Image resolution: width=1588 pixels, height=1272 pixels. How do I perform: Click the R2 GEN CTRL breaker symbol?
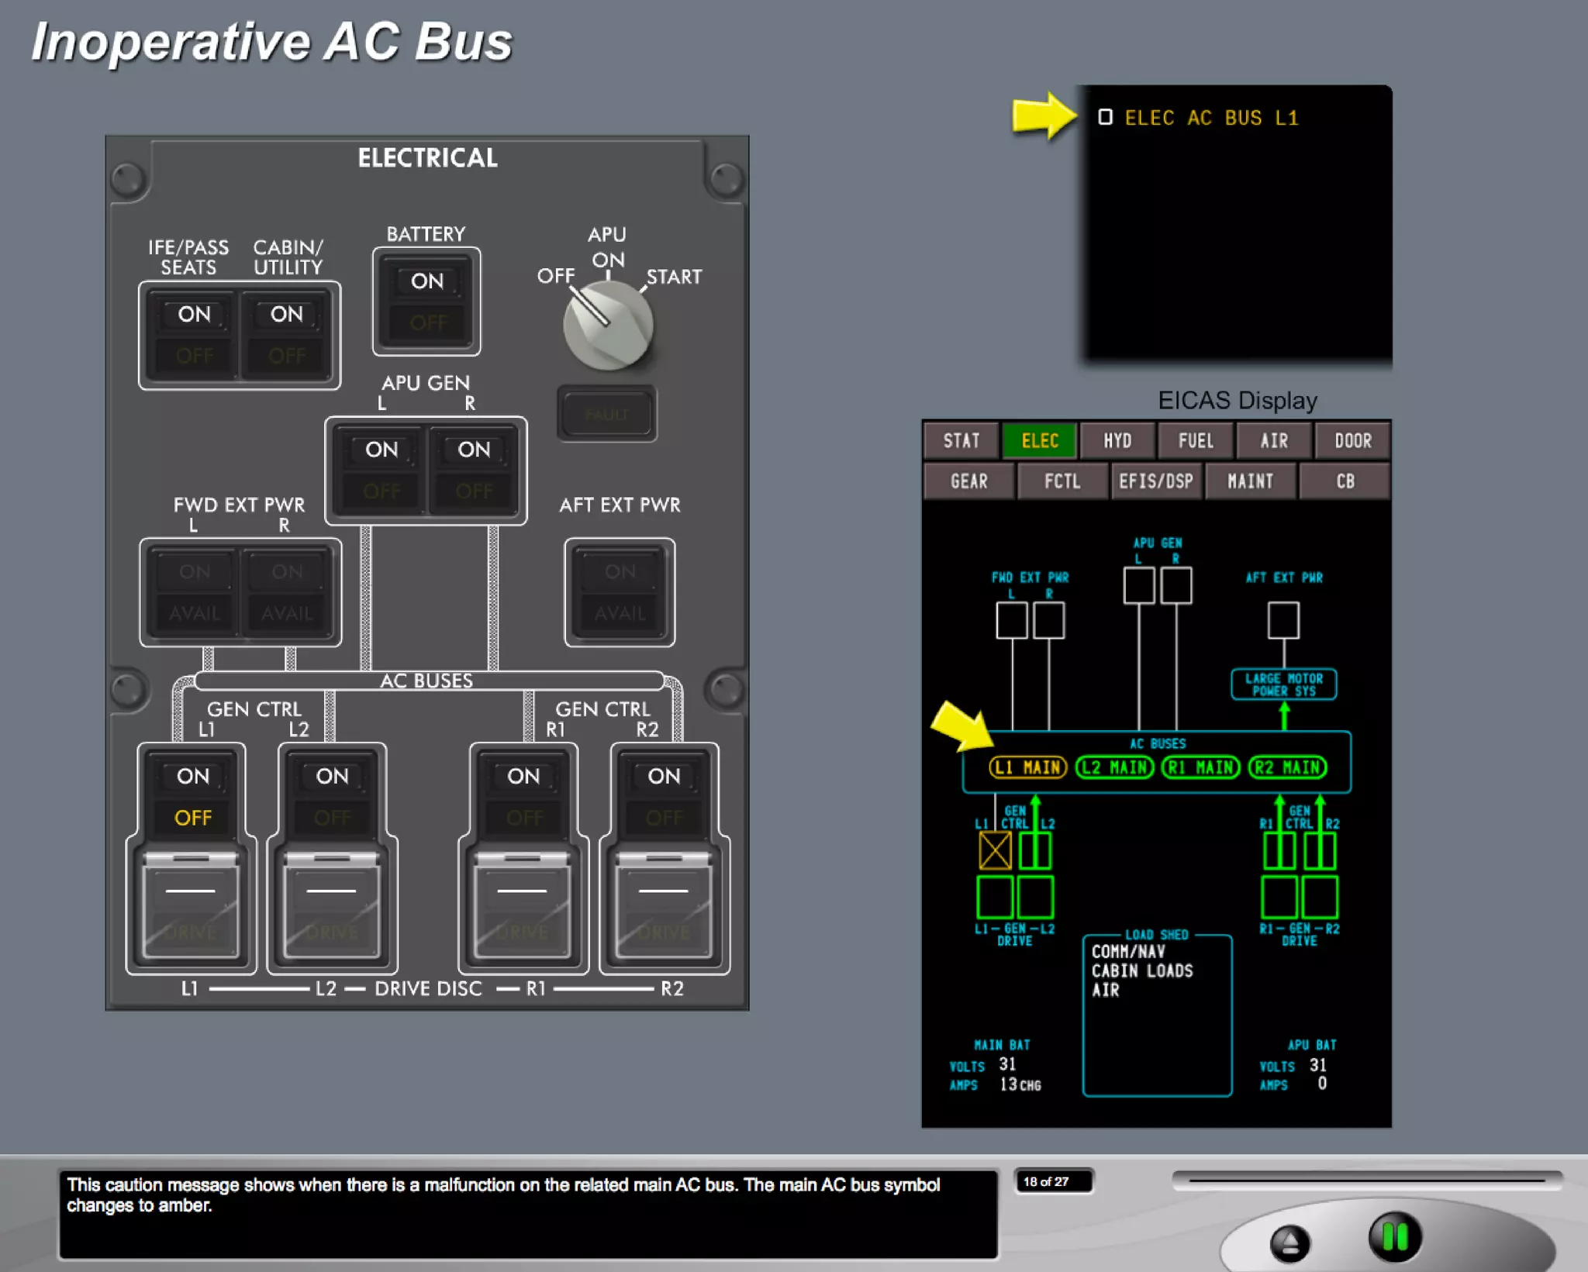[x=1320, y=851]
